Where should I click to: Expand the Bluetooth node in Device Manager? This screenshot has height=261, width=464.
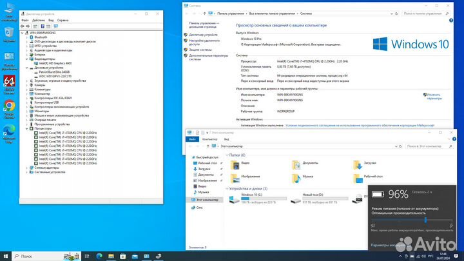[27, 37]
